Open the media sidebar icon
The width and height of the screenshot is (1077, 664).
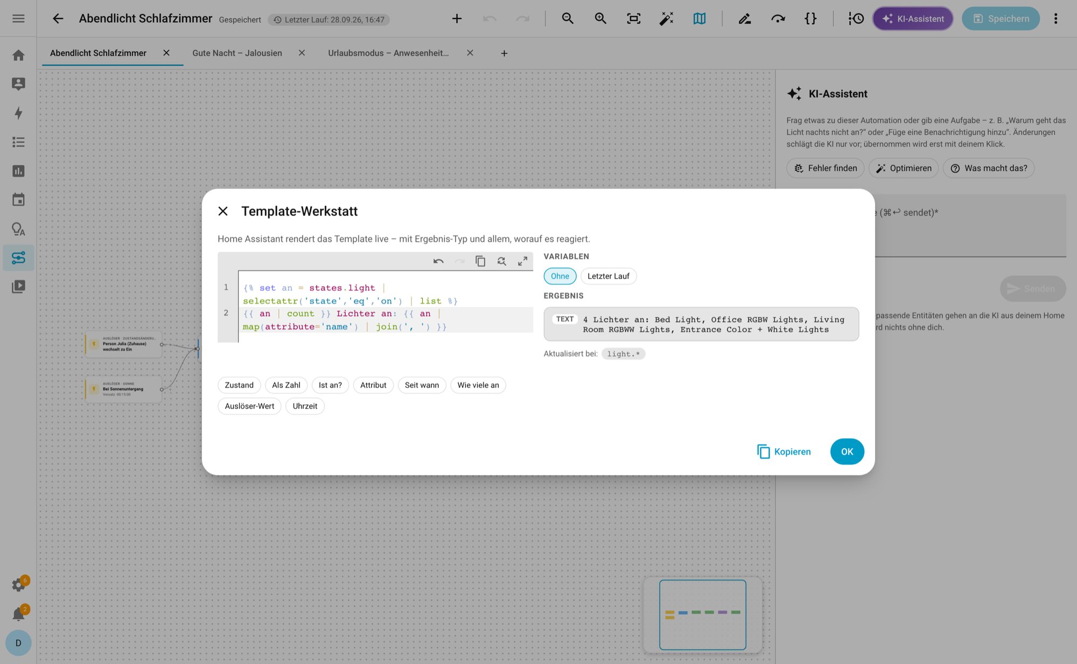pos(18,286)
